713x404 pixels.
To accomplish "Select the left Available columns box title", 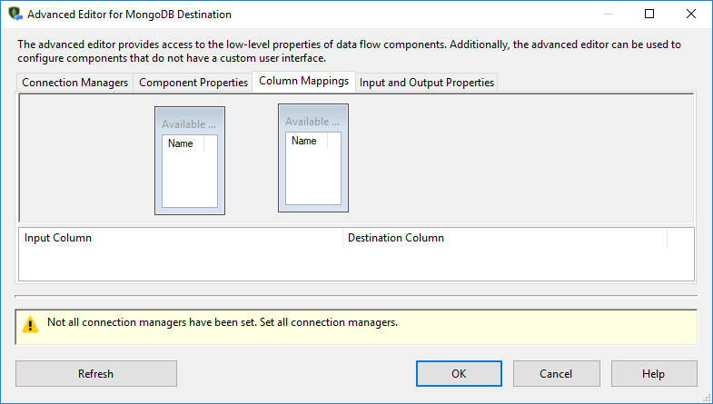I will point(189,124).
